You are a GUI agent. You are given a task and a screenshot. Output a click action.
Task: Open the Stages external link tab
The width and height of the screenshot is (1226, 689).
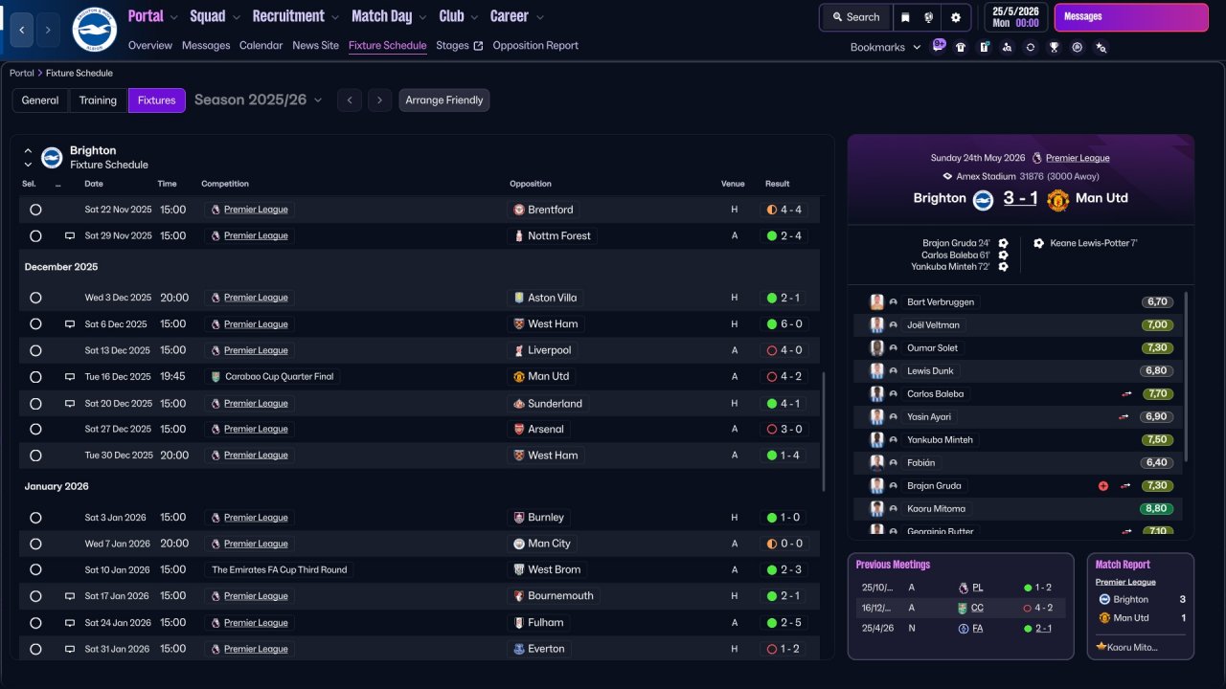[x=460, y=45]
